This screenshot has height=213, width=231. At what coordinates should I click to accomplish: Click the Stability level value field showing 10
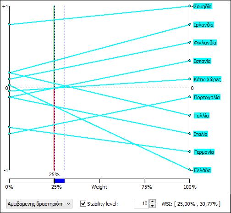coord(141,204)
